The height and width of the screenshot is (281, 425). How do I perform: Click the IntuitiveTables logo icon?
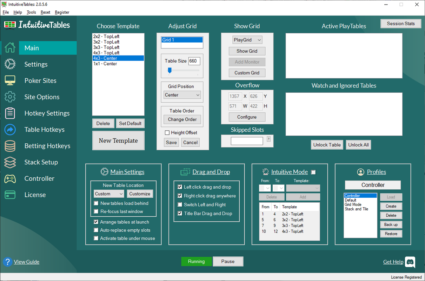coord(10,25)
